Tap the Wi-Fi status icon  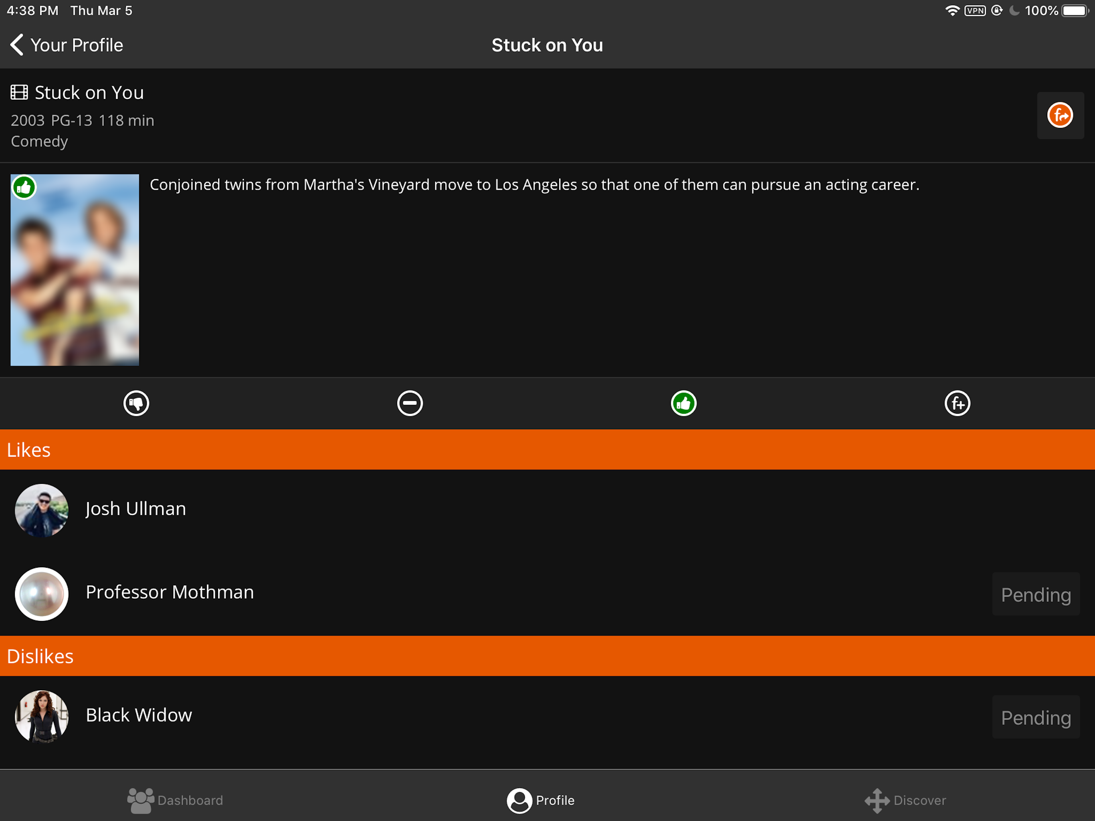pos(952,10)
